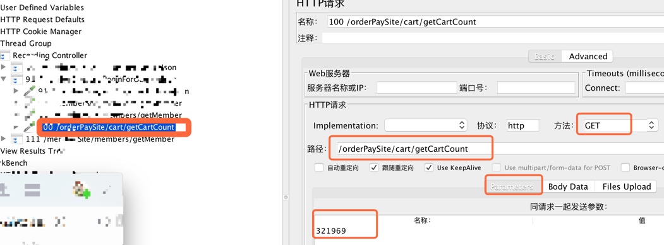
Task: Click the controller icon of row ending 'lson'
Action: (17, 67)
